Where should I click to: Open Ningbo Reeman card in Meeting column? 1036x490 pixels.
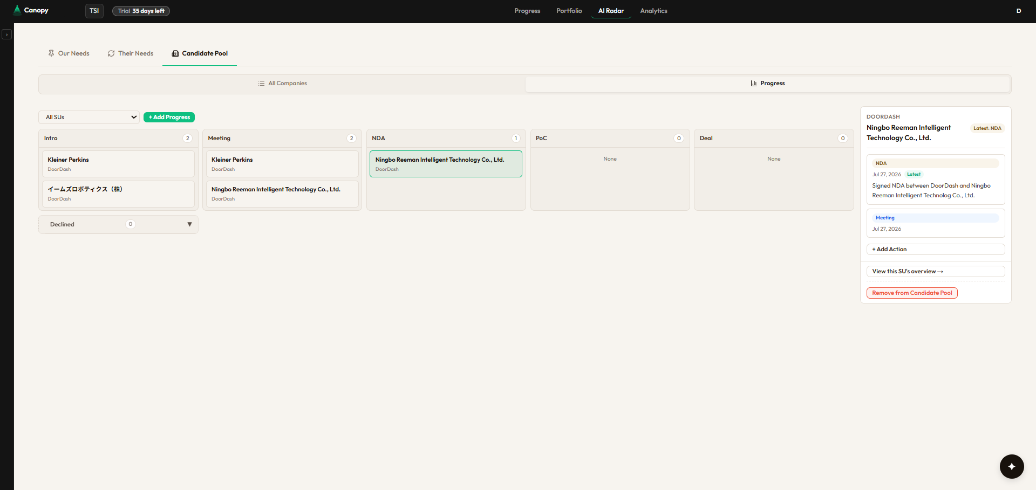coord(282,194)
